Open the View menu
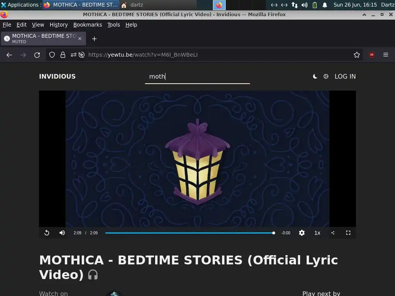Screen dimensions: 395x296 click(38, 25)
